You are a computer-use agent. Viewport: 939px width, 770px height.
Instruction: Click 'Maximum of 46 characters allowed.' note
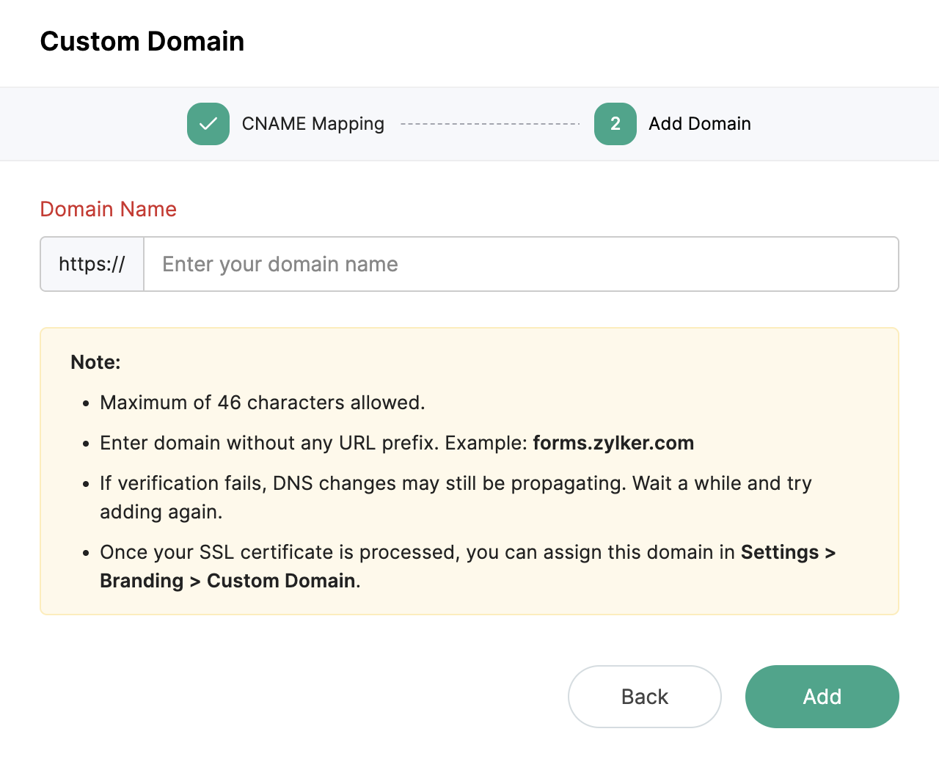point(263,403)
